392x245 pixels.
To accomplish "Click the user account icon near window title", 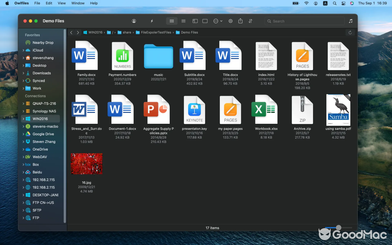I will (x=134, y=21).
